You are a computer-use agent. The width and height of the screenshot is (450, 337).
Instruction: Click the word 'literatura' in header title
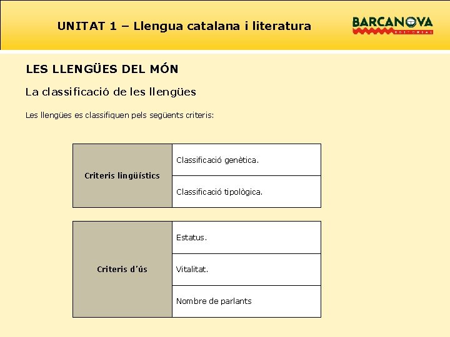pyautogui.click(x=282, y=26)
